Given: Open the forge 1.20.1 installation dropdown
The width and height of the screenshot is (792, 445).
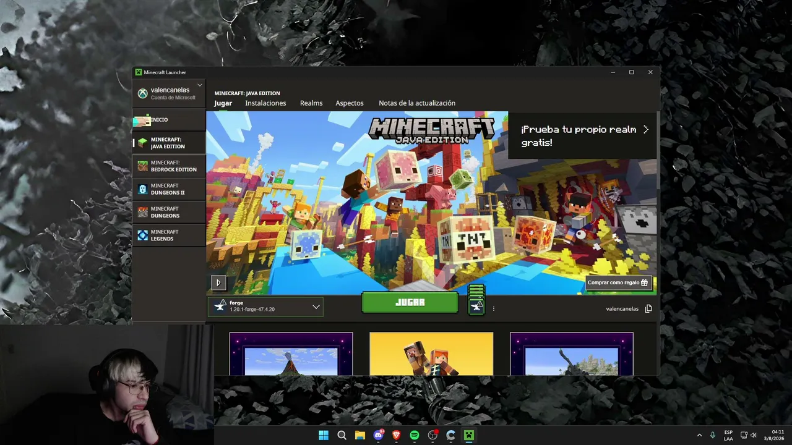Looking at the screenshot, I should 265,307.
